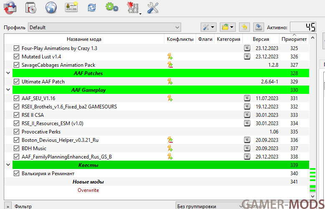
Task: Click calendar icon for RSE_II_Resources_ESM
Action: tap(247, 123)
